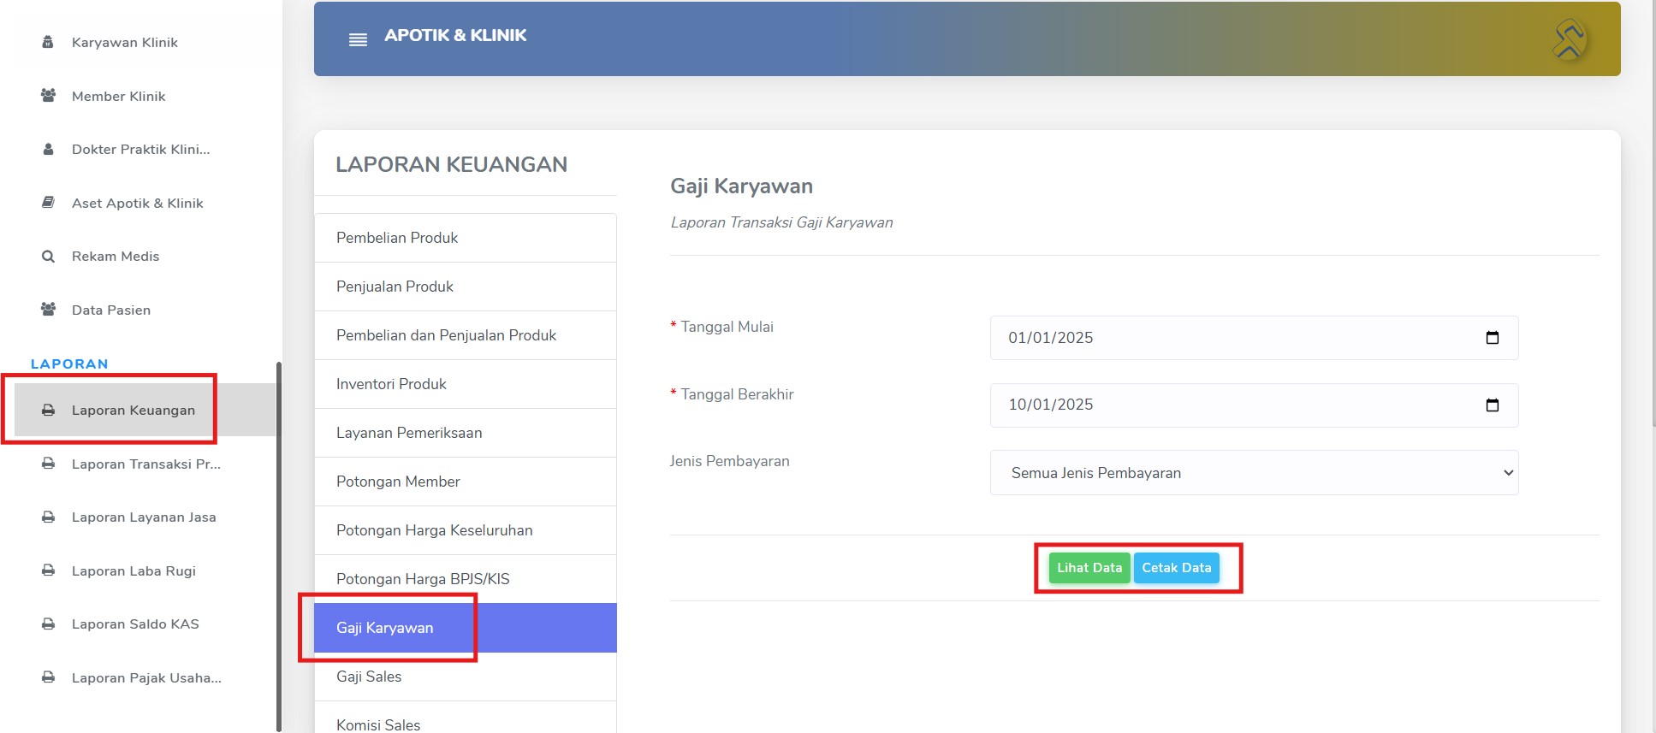This screenshot has height=733, width=1656.
Task: Click the Member Klinik group icon
Action: [x=48, y=96]
